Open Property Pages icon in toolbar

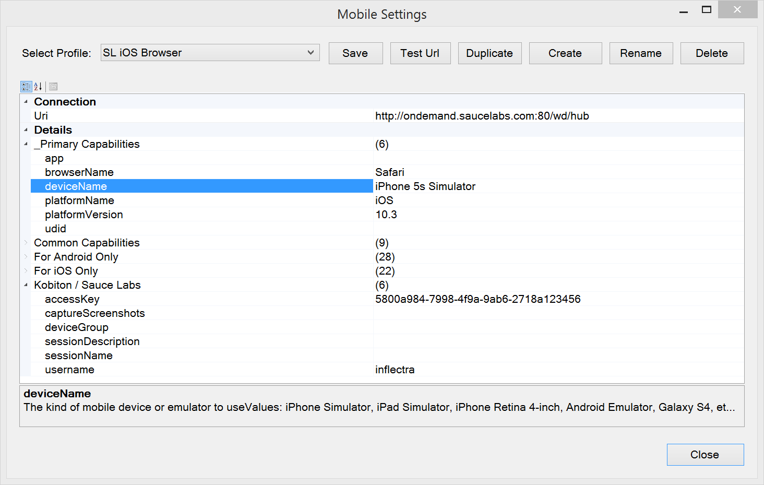coord(53,87)
